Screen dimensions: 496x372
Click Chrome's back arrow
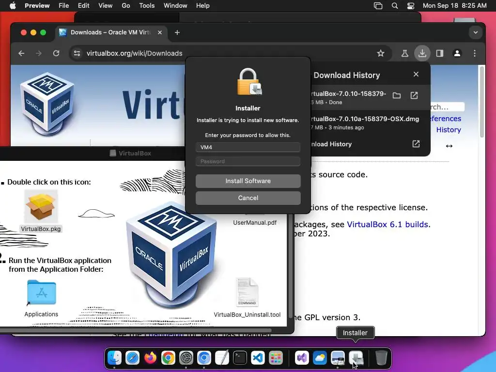(21, 53)
